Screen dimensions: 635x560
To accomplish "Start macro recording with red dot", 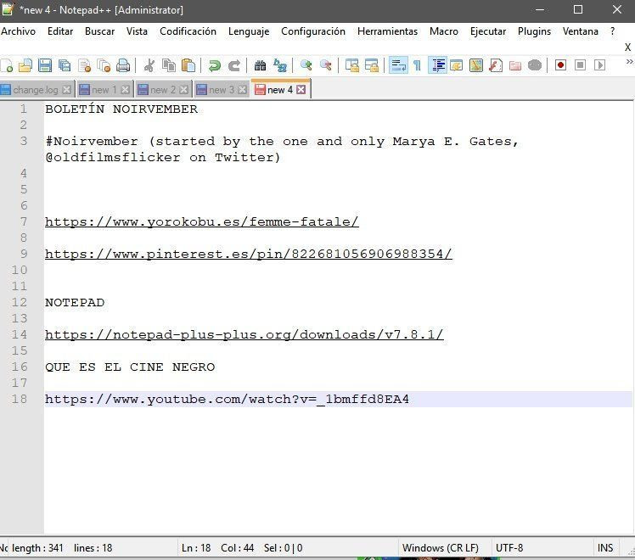I will pos(561,65).
